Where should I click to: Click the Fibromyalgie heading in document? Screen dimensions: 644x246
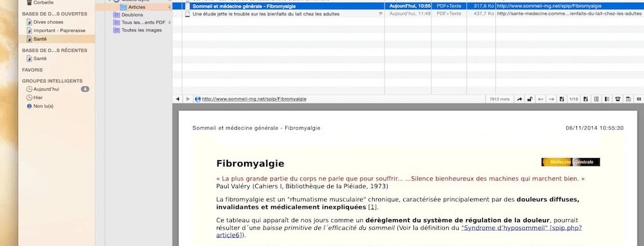point(250,164)
